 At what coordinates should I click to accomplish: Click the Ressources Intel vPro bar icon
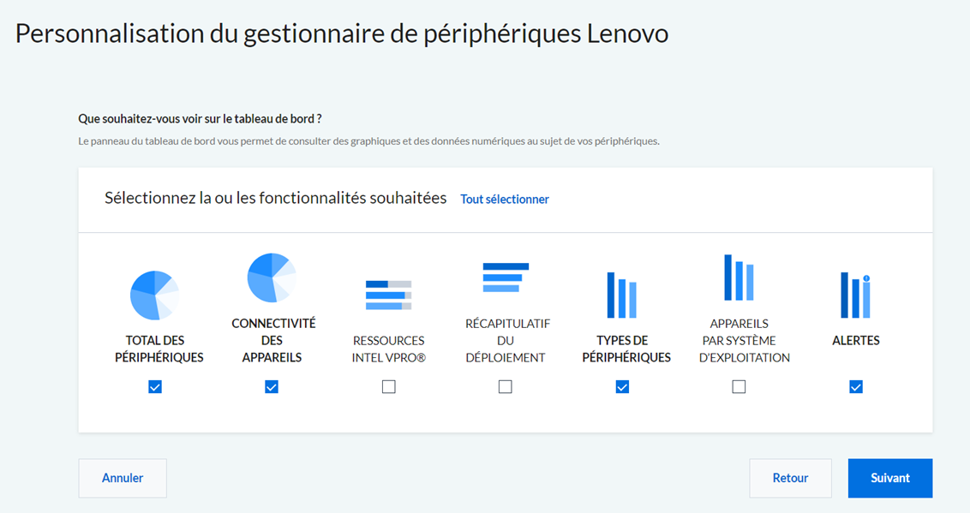click(388, 295)
